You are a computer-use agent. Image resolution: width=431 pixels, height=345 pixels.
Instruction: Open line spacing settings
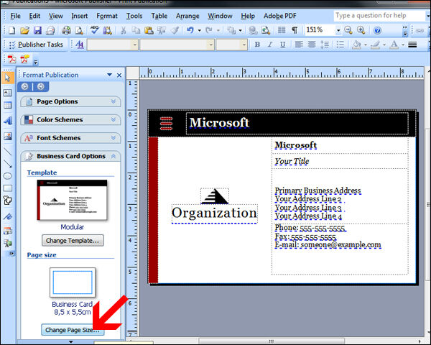325,45
